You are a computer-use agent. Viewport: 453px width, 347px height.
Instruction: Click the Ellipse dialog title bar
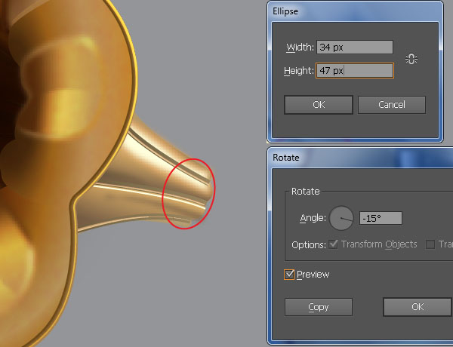point(355,11)
